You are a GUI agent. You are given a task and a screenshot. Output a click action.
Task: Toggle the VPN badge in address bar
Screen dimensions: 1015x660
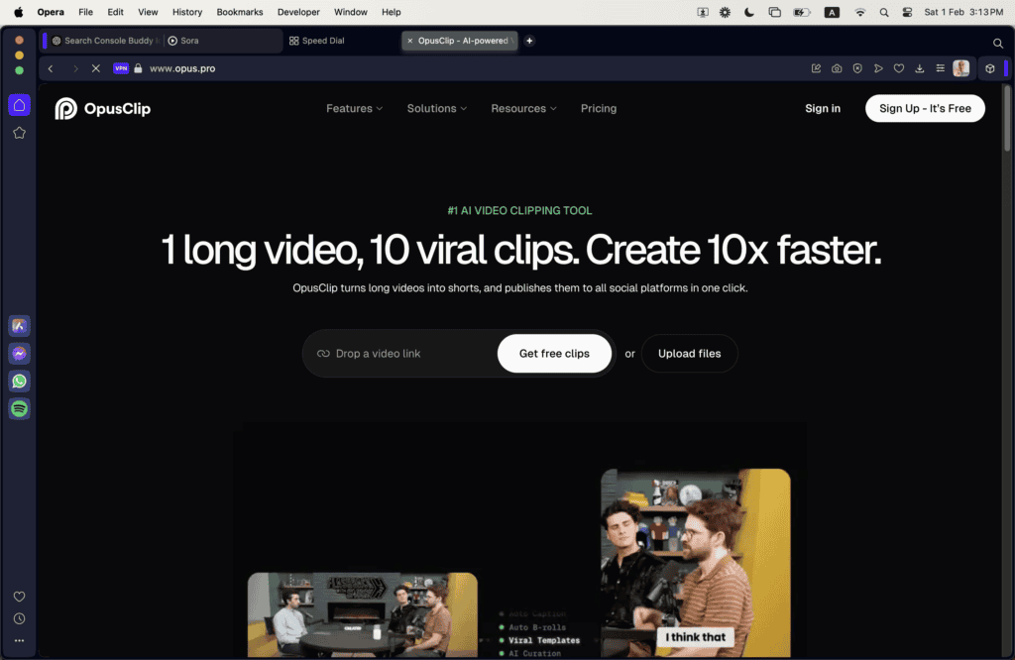point(121,68)
